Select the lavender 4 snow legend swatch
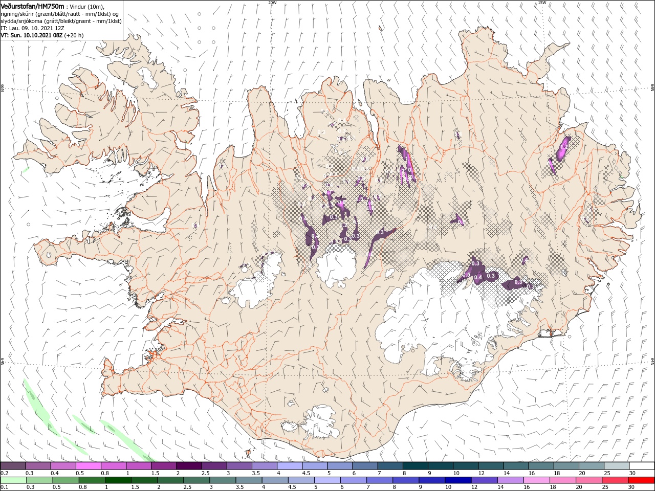 pyautogui.click(x=290, y=466)
